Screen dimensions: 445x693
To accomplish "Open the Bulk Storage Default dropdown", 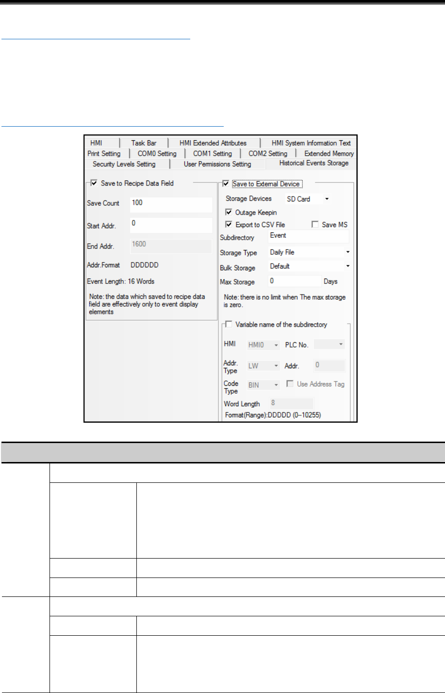I will (x=309, y=266).
